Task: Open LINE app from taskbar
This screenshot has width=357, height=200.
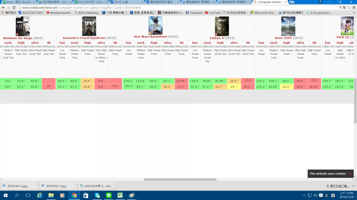Action: tap(109, 195)
